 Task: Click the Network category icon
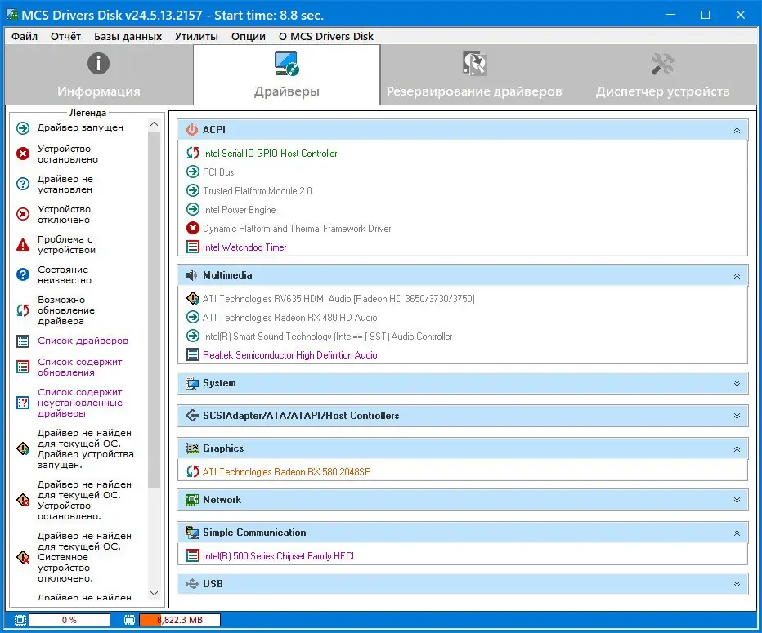[192, 500]
